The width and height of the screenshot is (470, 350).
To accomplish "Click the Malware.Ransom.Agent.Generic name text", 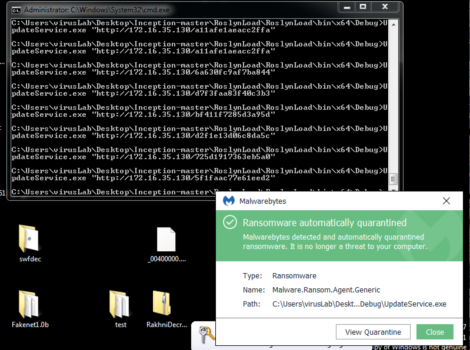I will (326, 290).
